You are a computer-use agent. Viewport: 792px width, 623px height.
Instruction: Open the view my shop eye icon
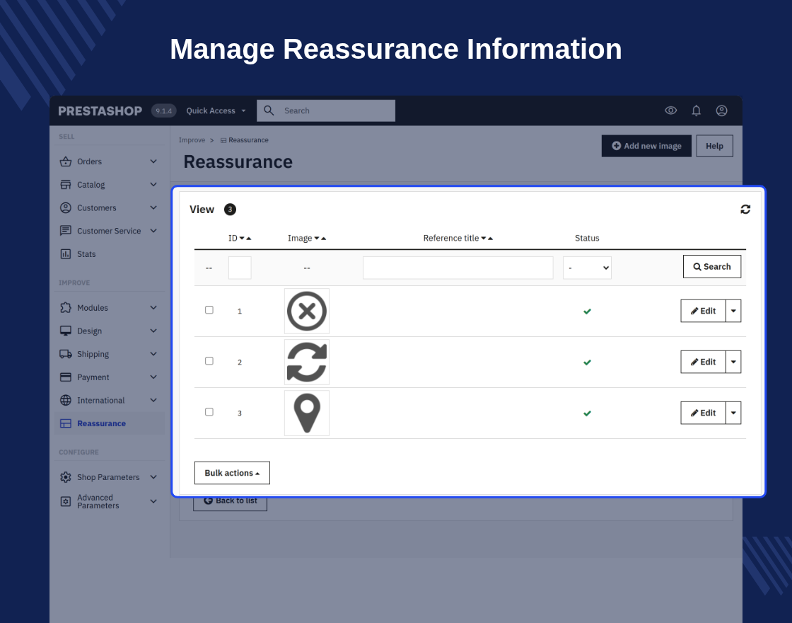coord(671,110)
